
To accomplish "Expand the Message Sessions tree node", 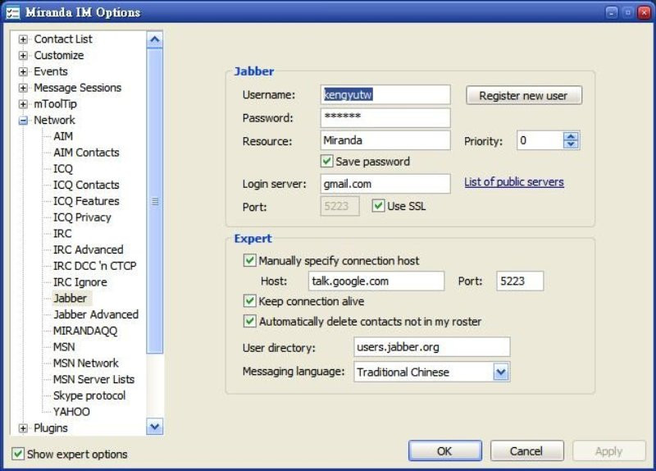I will (x=23, y=88).
